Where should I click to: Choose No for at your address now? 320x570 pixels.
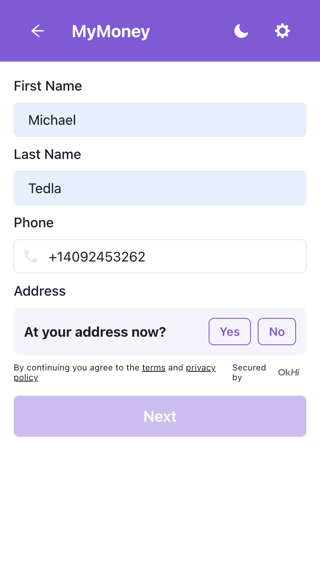pos(276,332)
